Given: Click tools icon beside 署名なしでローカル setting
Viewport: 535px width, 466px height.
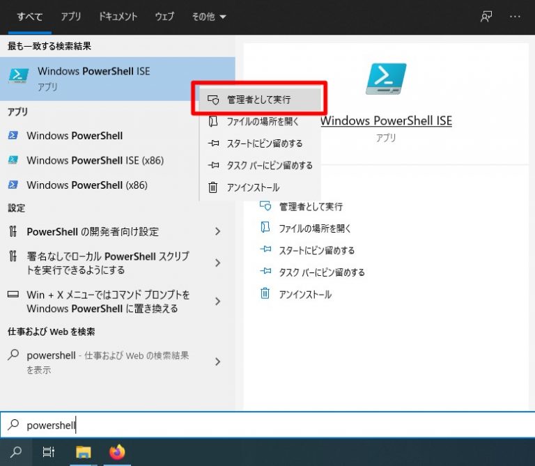Looking at the screenshot, I should pos(13,256).
